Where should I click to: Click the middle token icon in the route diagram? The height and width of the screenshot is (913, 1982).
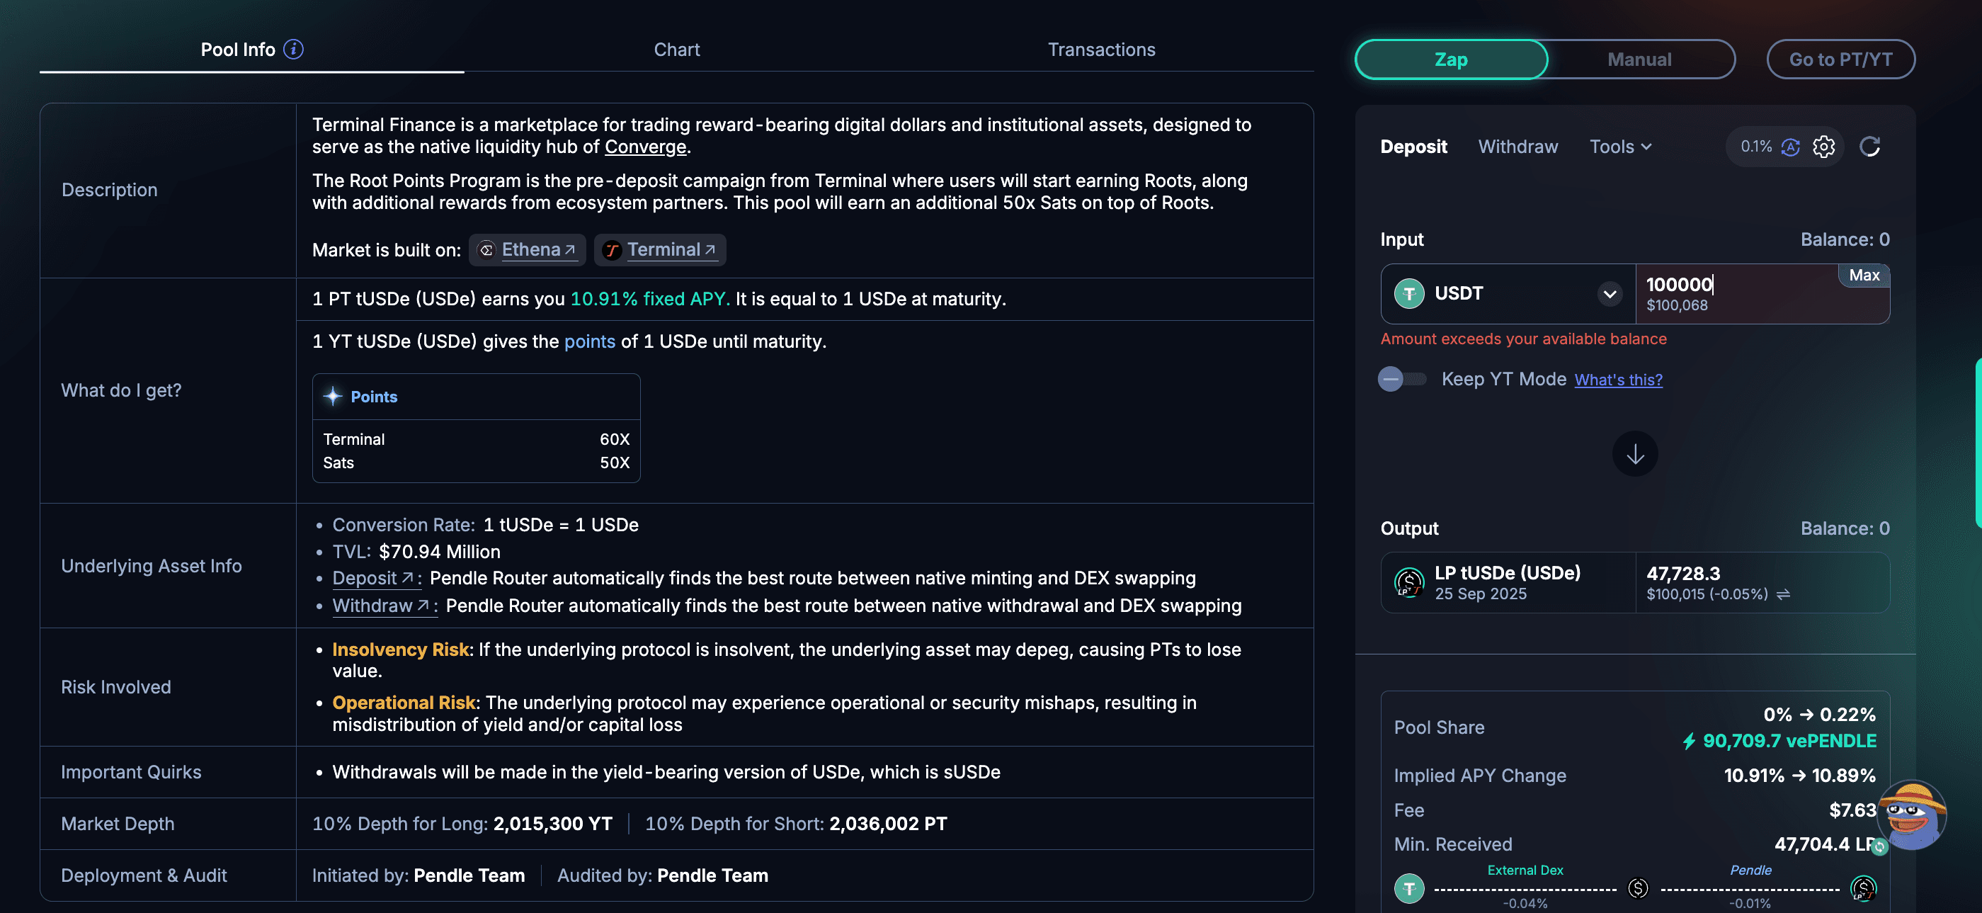[x=1638, y=888]
